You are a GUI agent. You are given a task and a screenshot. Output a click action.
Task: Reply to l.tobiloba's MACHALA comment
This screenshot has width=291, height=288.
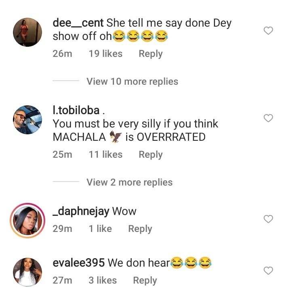tap(150, 154)
